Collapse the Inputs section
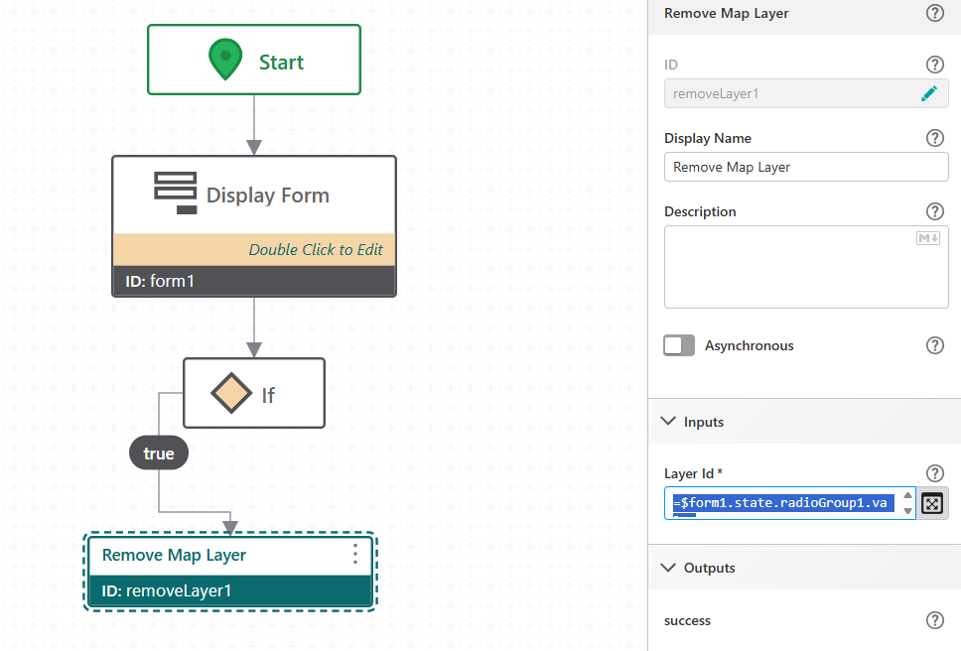 click(x=669, y=422)
